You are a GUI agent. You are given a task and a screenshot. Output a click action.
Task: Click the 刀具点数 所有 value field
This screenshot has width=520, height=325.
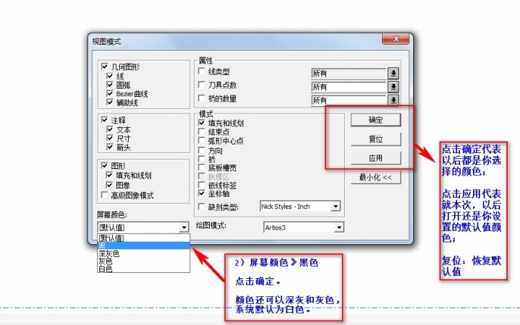349,87
